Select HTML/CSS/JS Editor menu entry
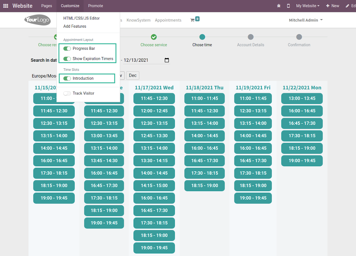Screen dimensions: 356x256 click(x=81, y=18)
